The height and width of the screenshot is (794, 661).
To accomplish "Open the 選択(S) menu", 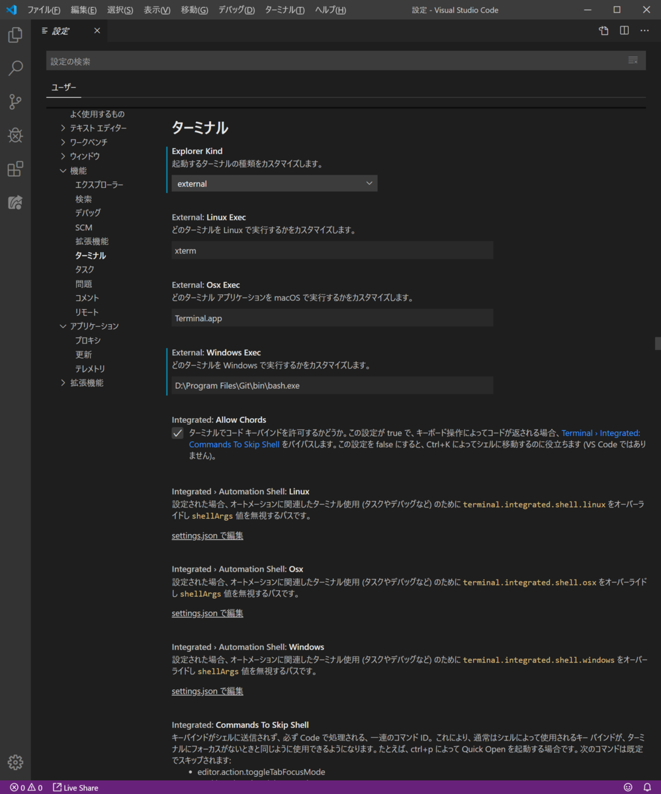I will 120,10.
